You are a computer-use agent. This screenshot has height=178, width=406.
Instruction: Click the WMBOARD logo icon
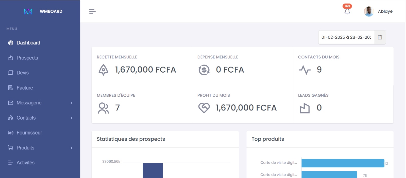(28, 11)
